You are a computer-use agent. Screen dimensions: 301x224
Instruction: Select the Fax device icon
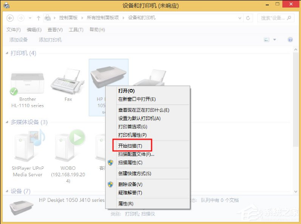67,82
